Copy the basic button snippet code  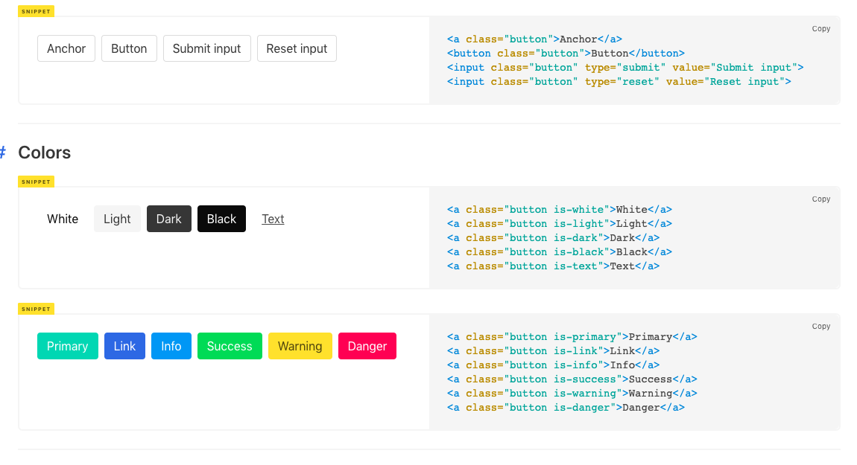click(821, 29)
